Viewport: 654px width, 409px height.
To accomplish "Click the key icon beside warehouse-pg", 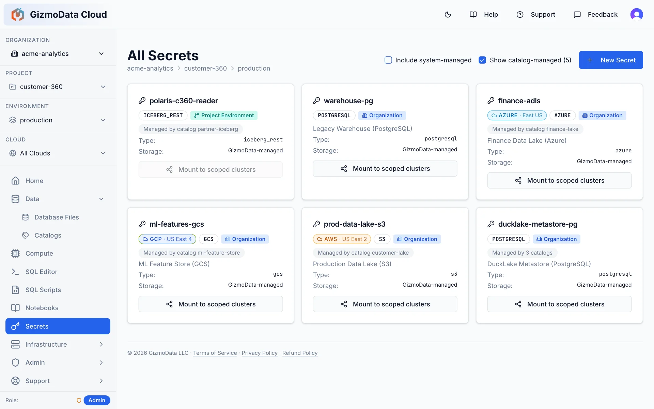I will tap(316, 101).
